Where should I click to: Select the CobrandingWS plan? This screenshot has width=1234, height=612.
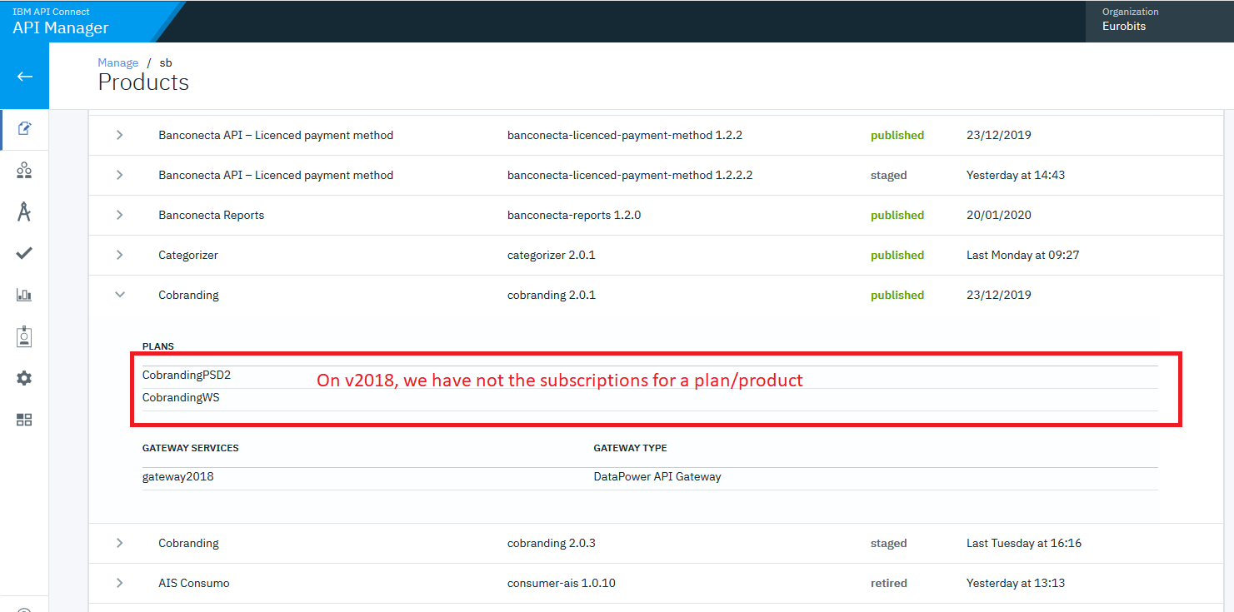[x=181, y=398]
